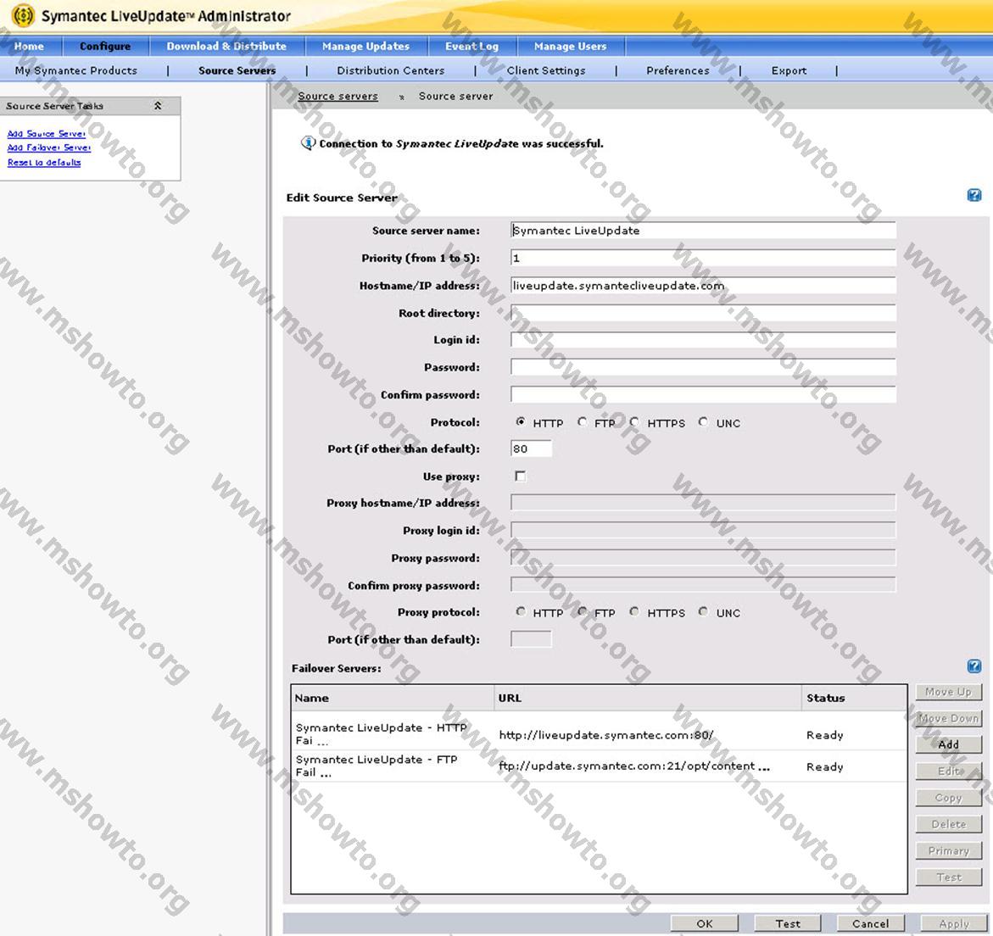Select FTP protocol radio button
Image resolution: width=993 pixels, height=936 pixels.
(582, 421)
